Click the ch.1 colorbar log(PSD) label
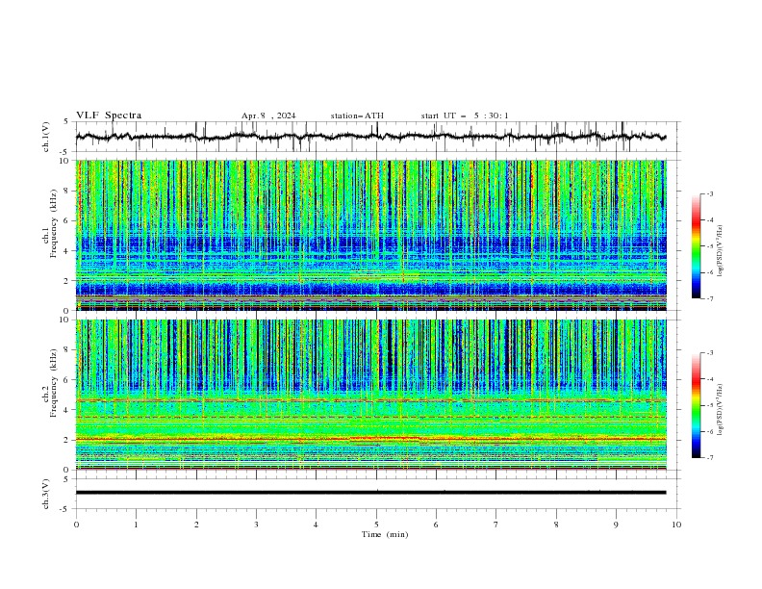The width and height of the screenshot is (762, 589). pos(721,251)
